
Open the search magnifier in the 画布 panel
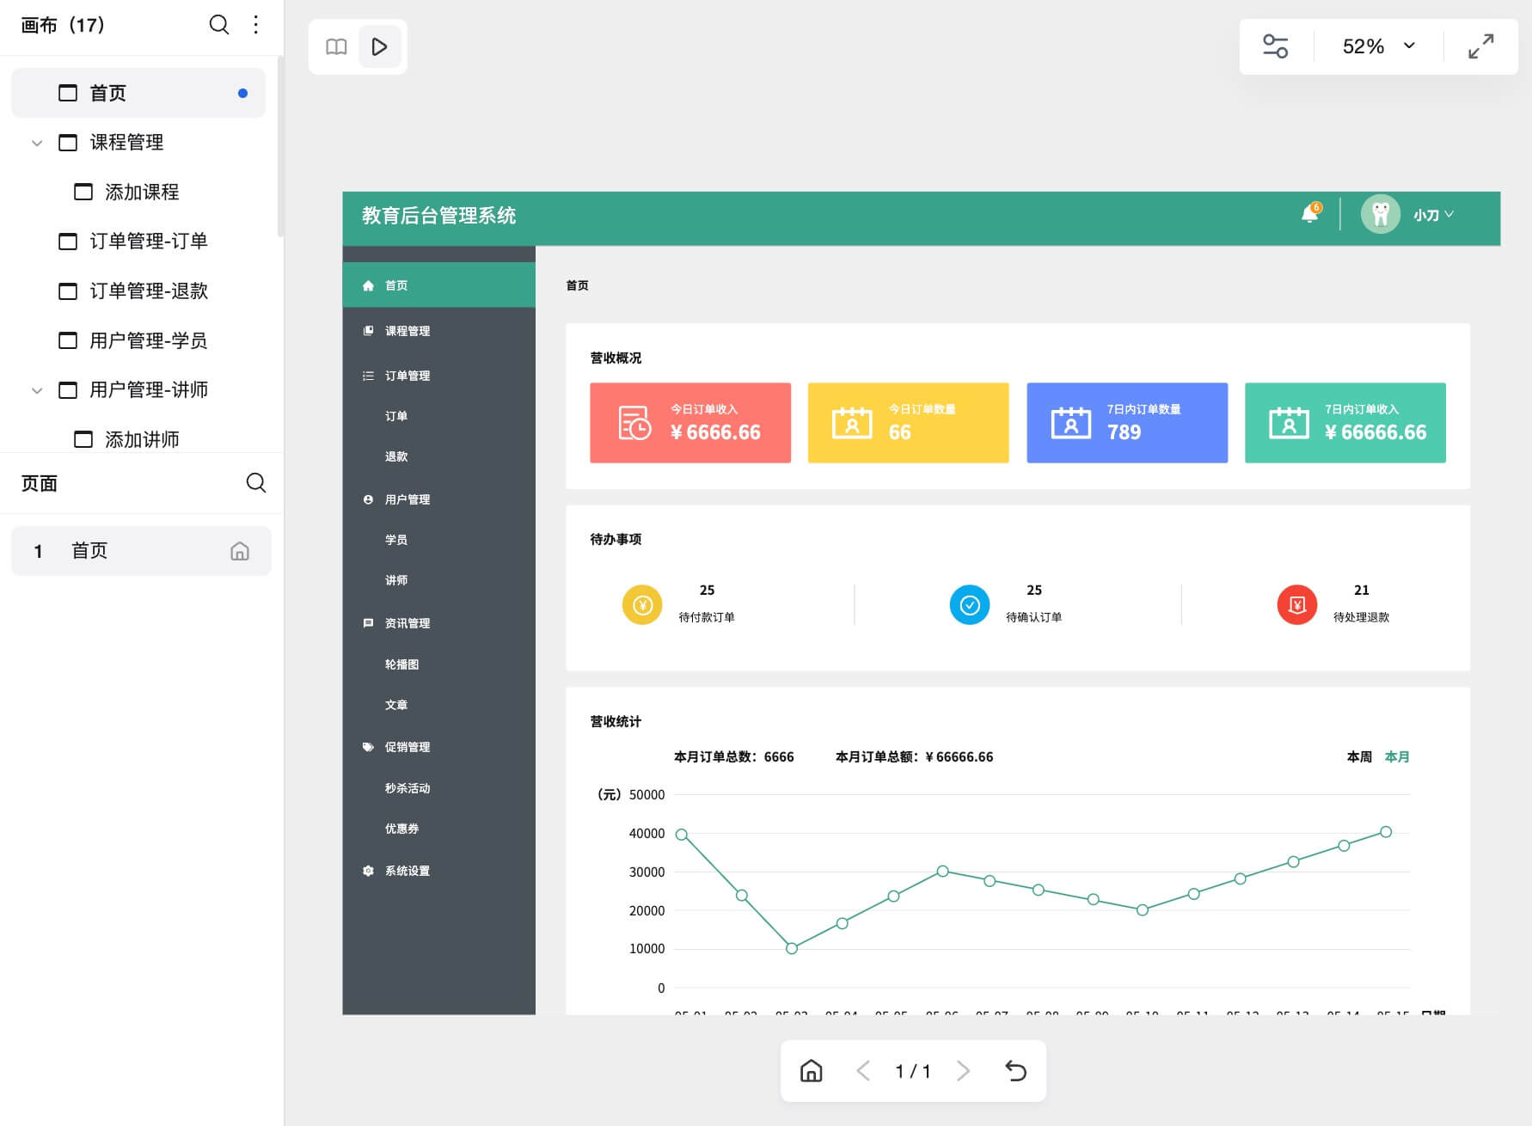coord(219,25)
